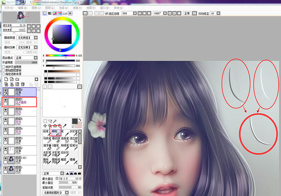Open the 通常的圆形 brush shape dropdown
281x196 pixels.
67,192
